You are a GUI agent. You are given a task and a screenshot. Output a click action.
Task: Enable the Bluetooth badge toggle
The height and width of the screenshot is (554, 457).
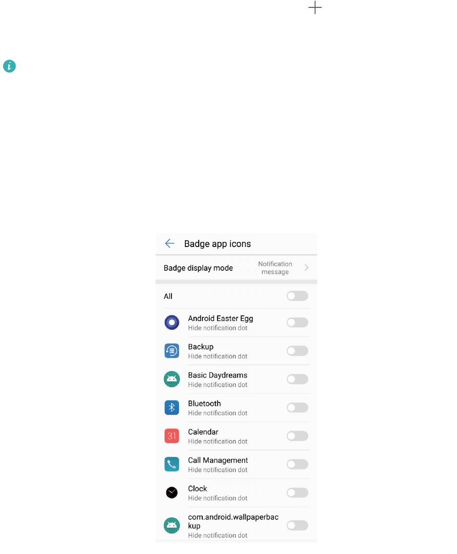click(x=297, y=408)
